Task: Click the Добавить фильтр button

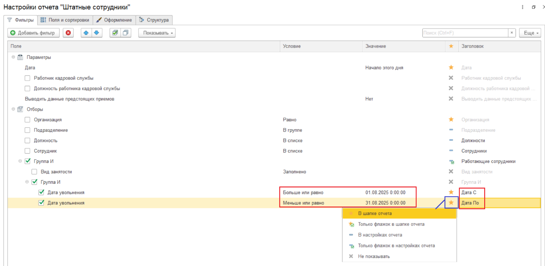Action: click(x=33, y=33)
